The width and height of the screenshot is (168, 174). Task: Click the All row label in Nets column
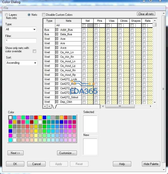(58, 25)
